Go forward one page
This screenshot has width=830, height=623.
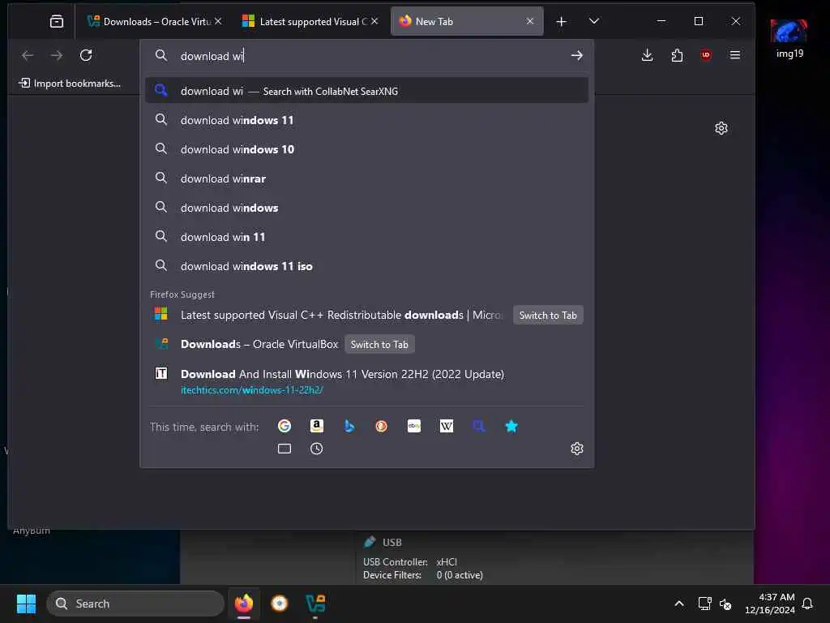[x=57, y=55]
